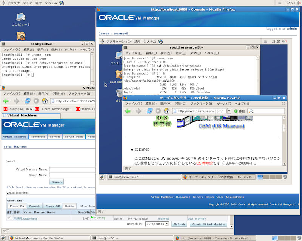Click Create Virtual Machine button
302x241 pixels.
[x=208, y=224]
